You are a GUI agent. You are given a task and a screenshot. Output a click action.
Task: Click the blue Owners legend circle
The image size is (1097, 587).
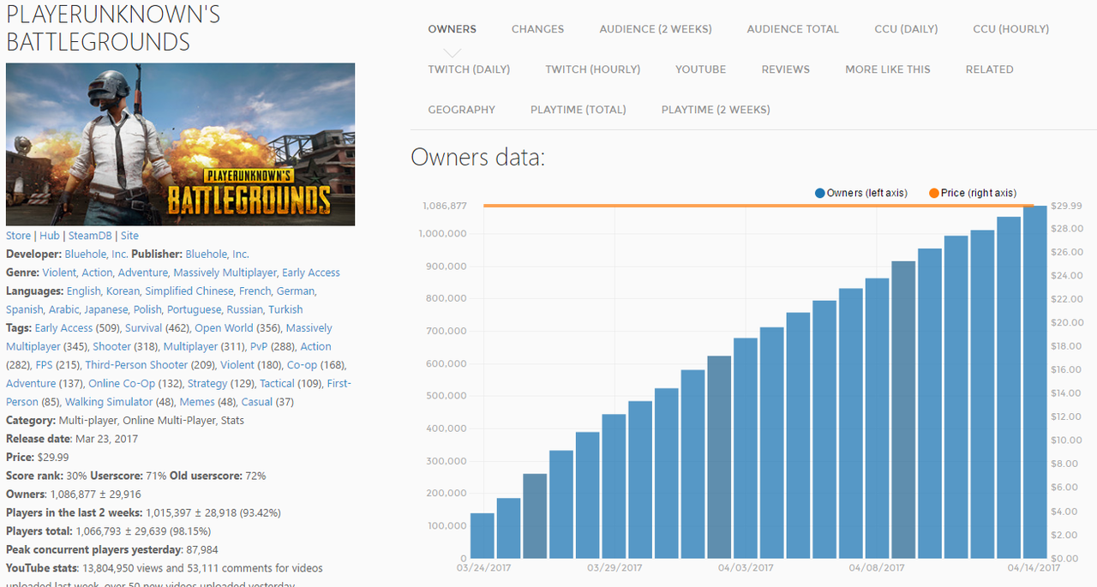(x=820, y=193)
